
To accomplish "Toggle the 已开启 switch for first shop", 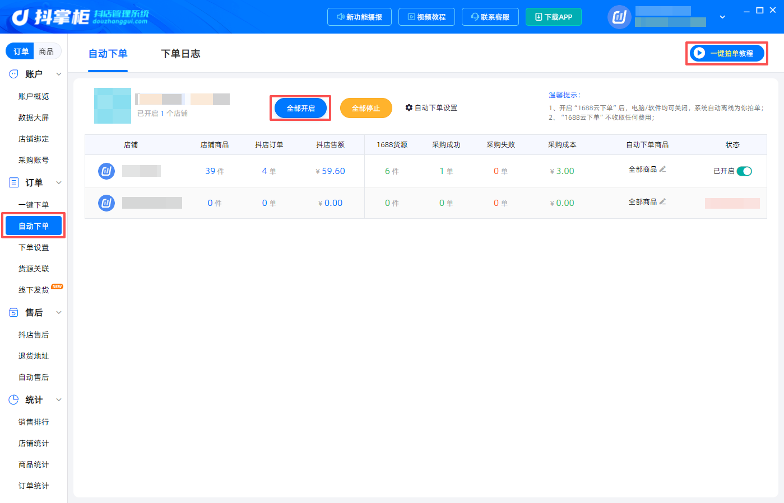I will point(744,171).
